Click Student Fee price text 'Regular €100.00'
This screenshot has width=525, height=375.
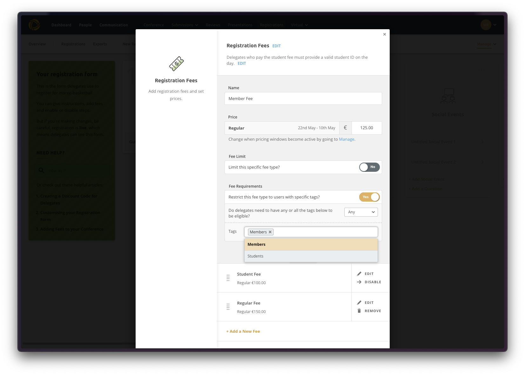click(x=251, y=283)
